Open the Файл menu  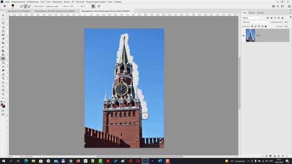point(7,2)
